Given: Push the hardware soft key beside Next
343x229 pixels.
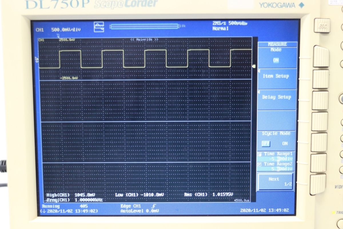Looking at the screenshot, I should pyautogui.click(x=318, y=184).
